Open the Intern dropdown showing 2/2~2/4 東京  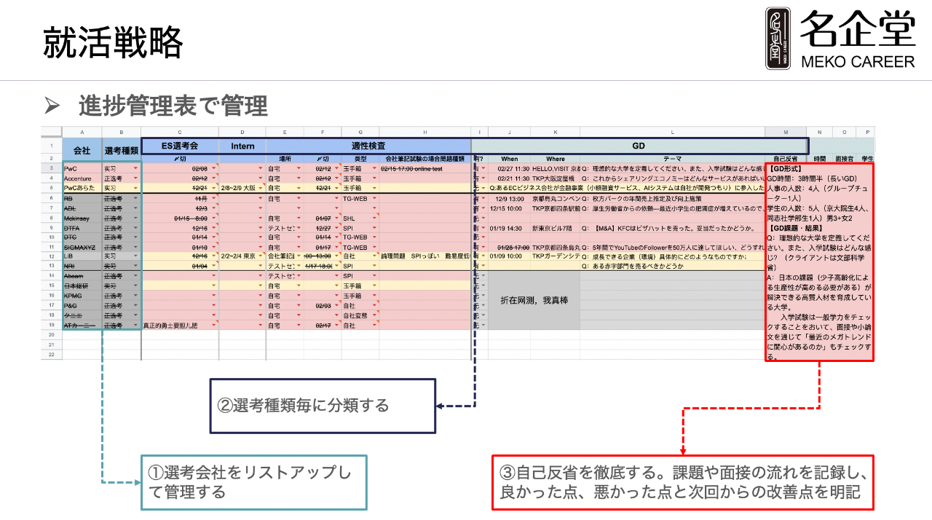pyautogui.click(x=260, y=256)
